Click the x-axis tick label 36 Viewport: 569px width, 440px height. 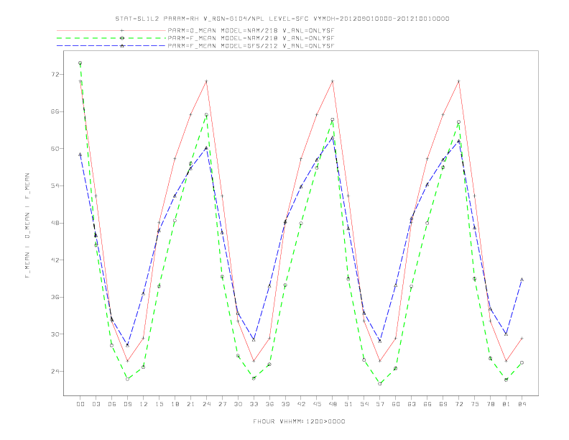(269, 404)
